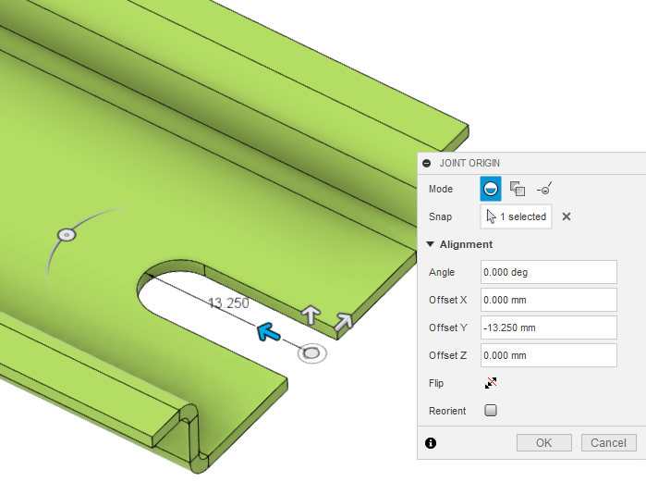Collapse the Joint Origin dialog via minus icon
Viewport: 646px width, 482px height.
tap(426, 163)
